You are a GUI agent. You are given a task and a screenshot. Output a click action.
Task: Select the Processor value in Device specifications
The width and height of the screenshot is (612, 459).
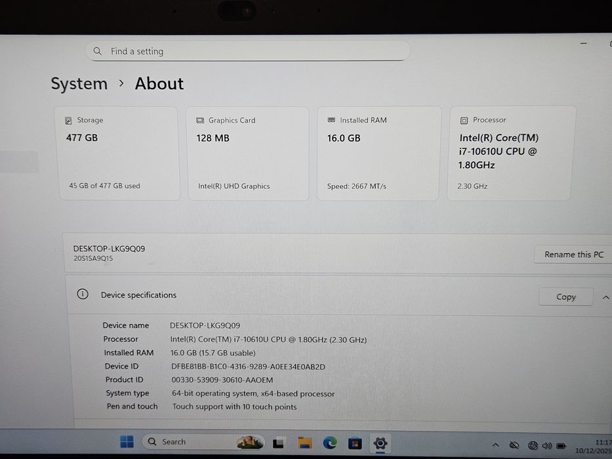(268, 340)
